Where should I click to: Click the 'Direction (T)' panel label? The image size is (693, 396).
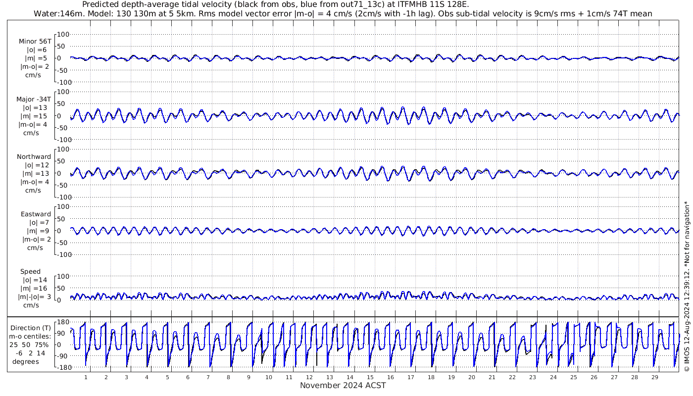pyautogui.click(x=32, y=328)
